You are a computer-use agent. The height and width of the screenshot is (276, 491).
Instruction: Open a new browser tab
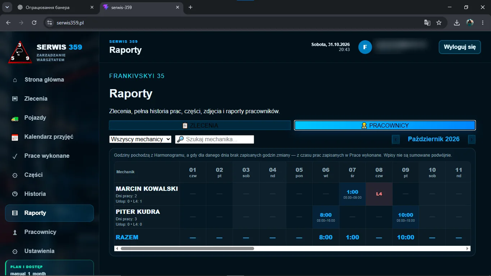point(191,7)
